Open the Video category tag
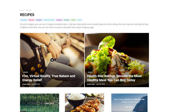Viewport: 169px width, 112px height. 79,20
